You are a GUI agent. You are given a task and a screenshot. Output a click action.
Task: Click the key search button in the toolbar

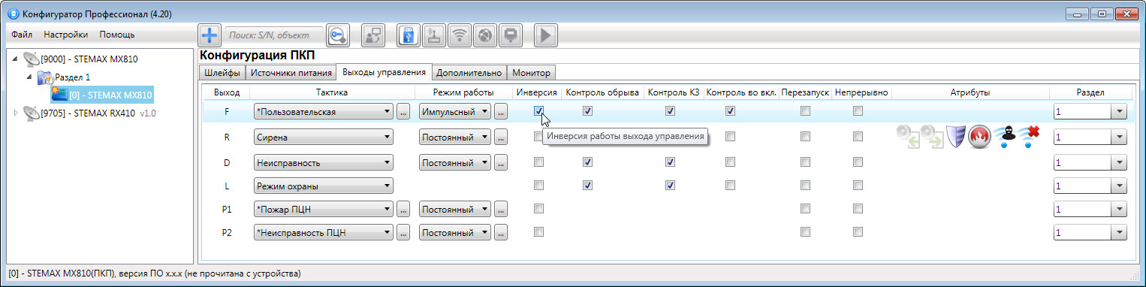(x=339, y=35)
